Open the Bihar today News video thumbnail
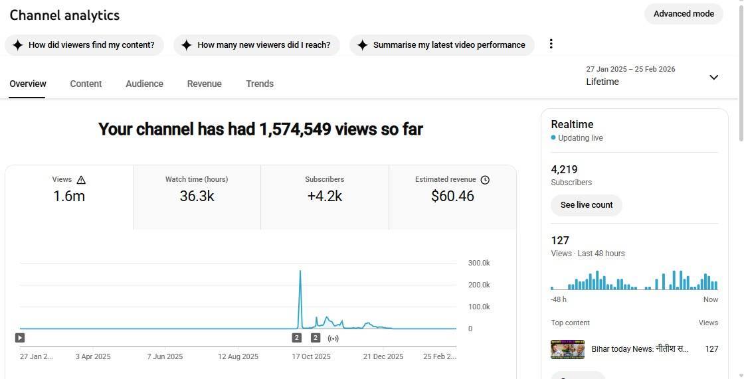 point(567,349)
